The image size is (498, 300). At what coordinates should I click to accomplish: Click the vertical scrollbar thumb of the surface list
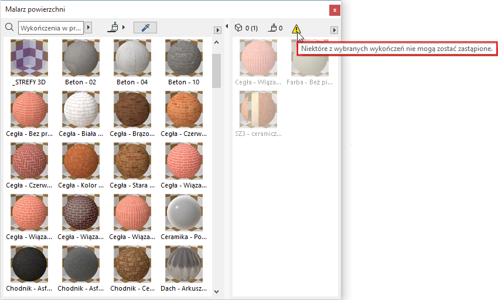(217, 70)
